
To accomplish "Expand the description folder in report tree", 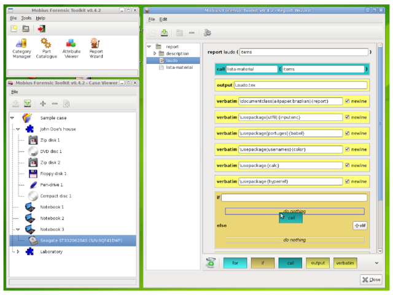I will pyautogui.click(x=155, y=53).
